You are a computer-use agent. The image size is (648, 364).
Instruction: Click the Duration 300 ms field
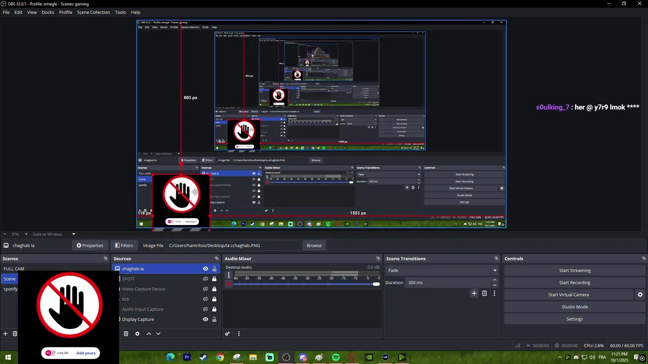[x=448, y=283]
